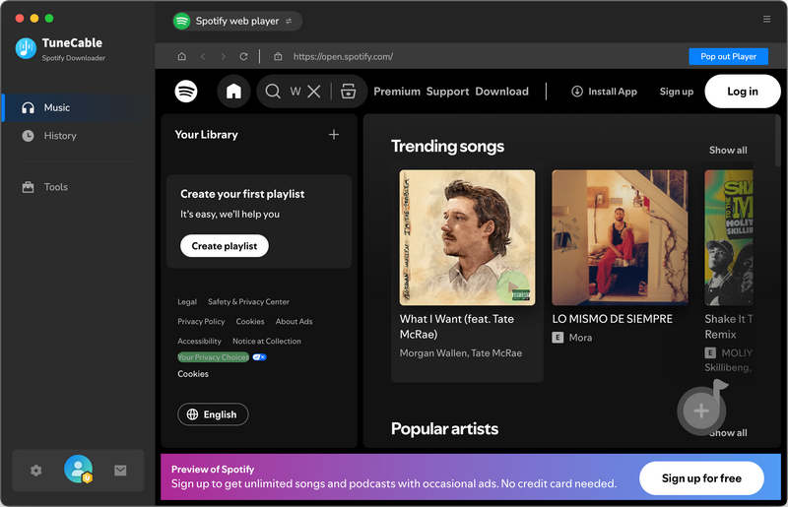Open the English language selector
Image resolution: width=788 pixels, height=507 pixels.
point(213,414)
